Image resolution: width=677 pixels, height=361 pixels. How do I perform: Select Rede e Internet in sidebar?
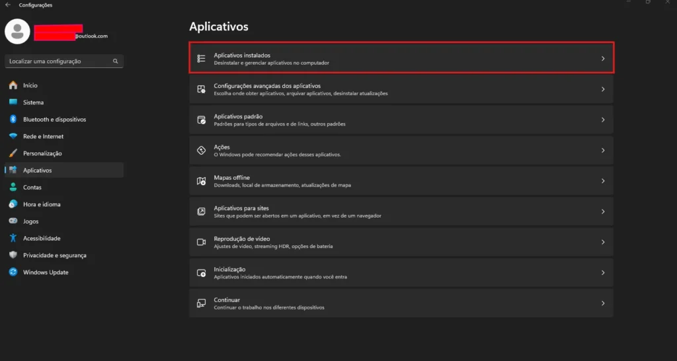pyautogui.click(x=64, y=136)
